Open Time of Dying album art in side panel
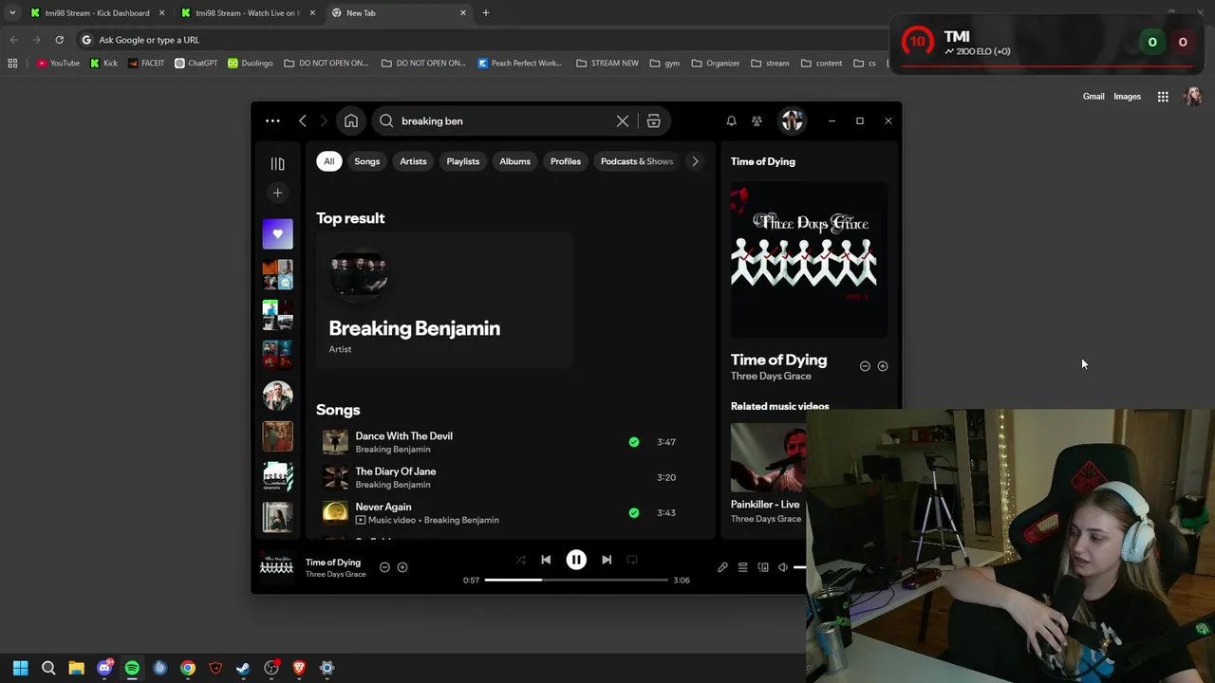 [x=809, y=260]
